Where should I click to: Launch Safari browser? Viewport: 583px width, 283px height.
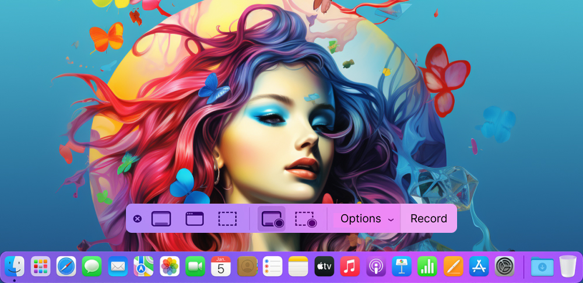66,266
